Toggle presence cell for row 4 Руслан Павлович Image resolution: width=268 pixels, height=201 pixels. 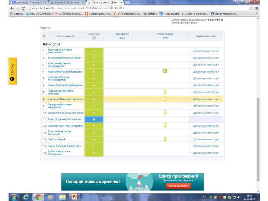[94, 71]
